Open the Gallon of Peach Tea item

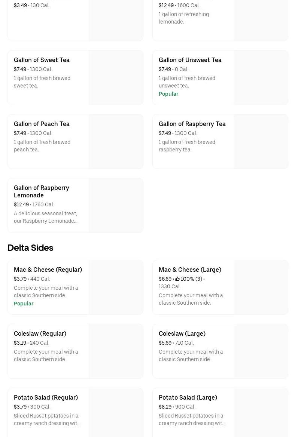42,124
